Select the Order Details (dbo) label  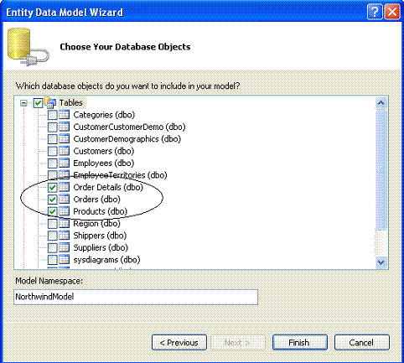pos(108,187)
